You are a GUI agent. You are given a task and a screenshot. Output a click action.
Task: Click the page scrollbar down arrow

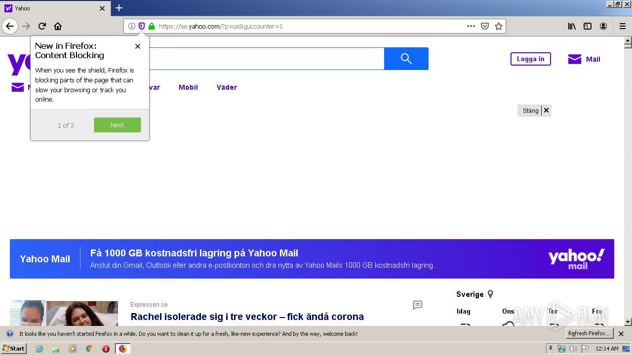(628, 322)
